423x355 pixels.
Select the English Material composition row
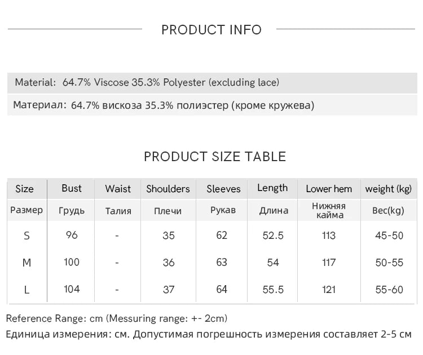pyautogui.click(x=147, y=83)
